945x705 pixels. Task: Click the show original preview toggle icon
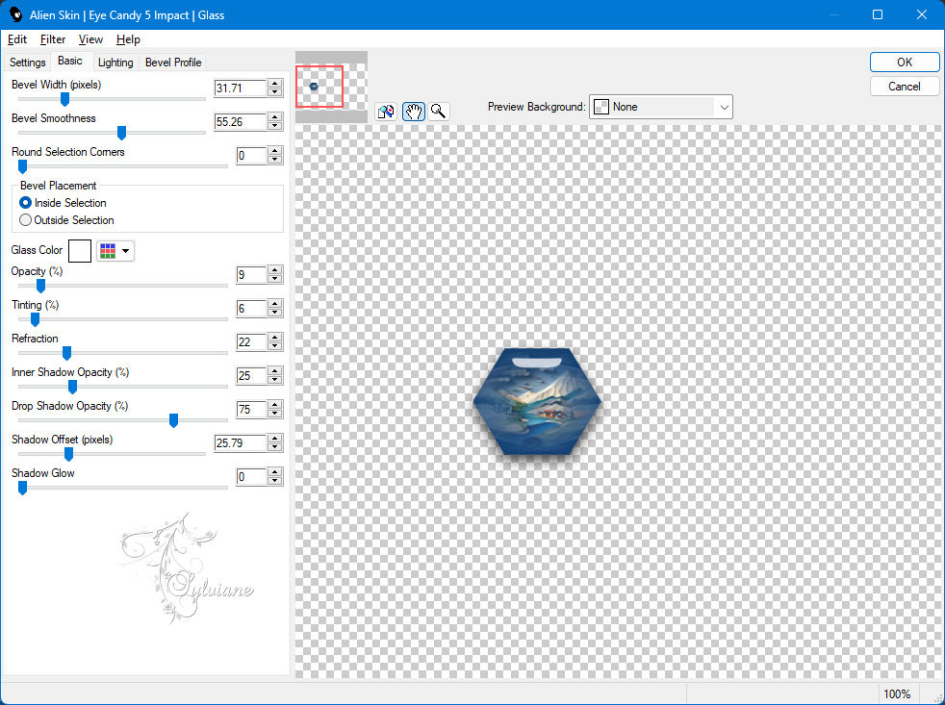tap(386, 112)
